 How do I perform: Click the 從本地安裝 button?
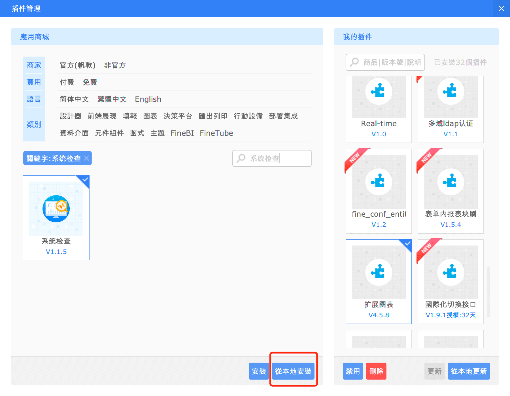pos(293,371)
